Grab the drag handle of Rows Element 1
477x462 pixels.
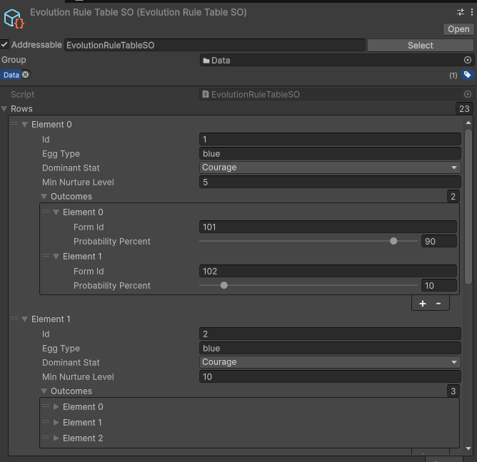[14, 318]
